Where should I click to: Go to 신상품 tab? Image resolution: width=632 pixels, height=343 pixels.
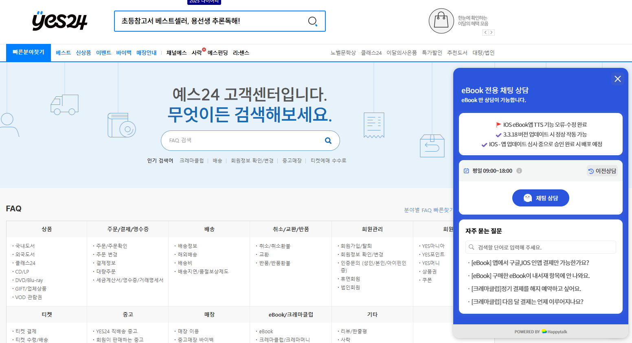83,53
